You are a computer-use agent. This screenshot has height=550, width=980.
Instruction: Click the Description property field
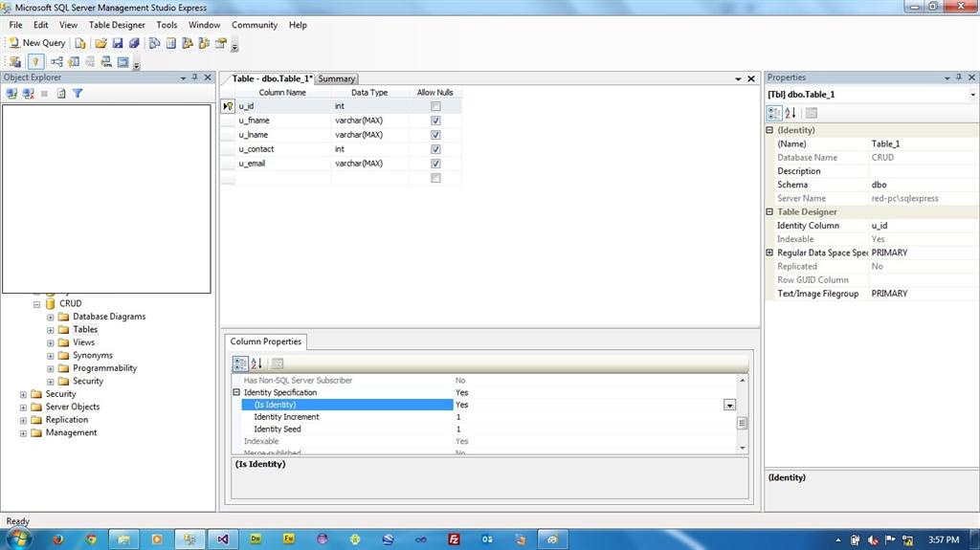[x=924, y=171]
